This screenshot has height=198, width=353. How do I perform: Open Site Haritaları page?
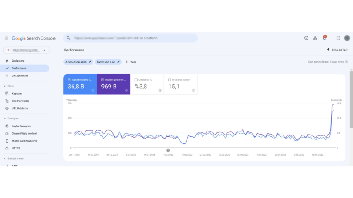[24, 101]
